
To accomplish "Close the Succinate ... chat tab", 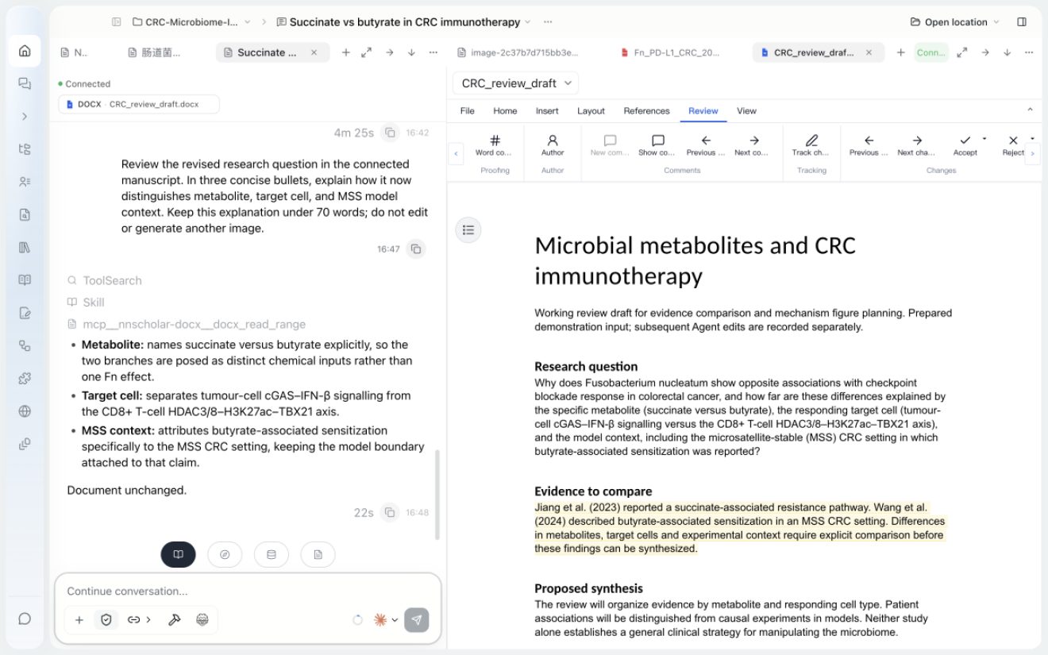I will 314,52.
